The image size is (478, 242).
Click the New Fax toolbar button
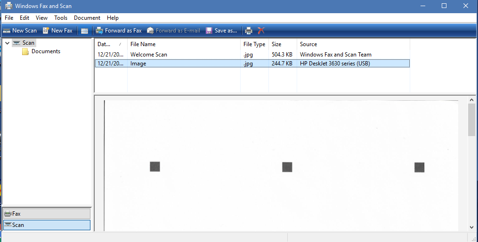(x=57, y=31)
